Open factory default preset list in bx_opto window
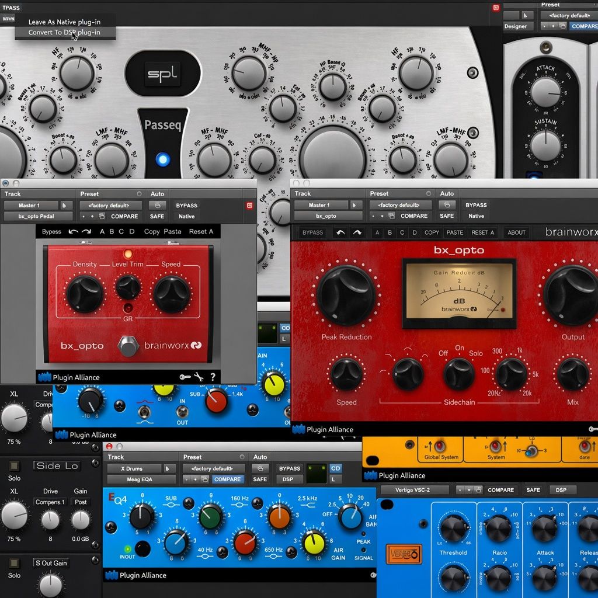 click(x=401, y=205)
